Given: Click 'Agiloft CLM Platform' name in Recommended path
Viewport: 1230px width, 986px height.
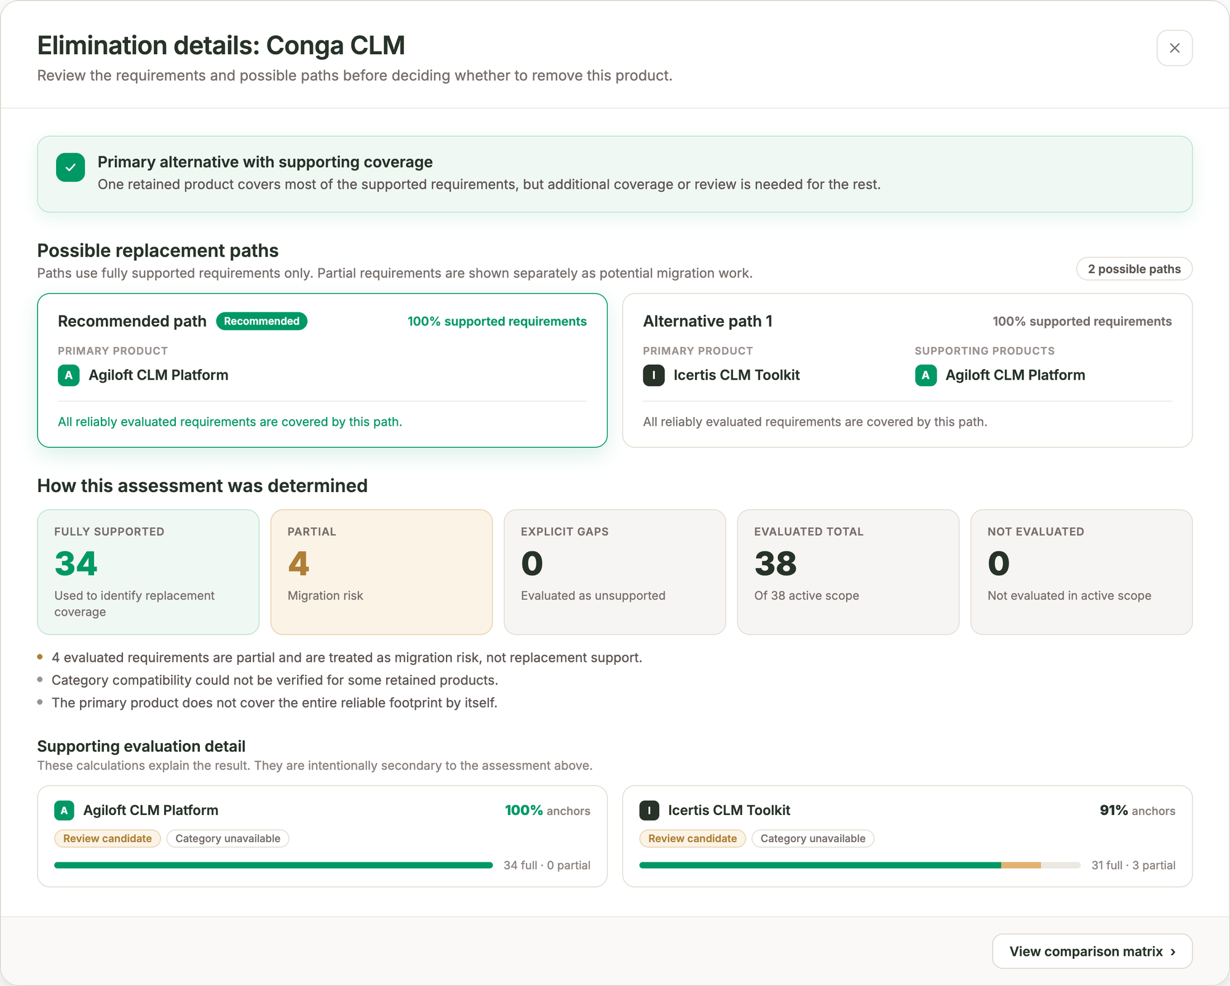Looking at the screenshot, I should point(159,375).
